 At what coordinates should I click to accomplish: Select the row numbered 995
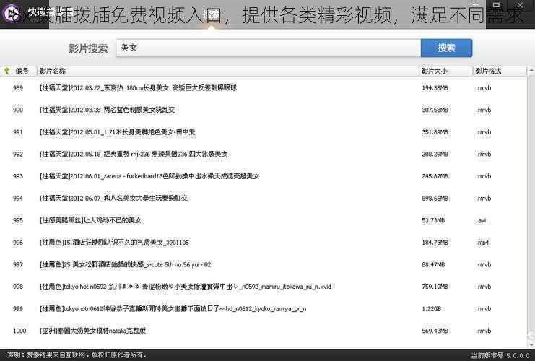pos(263,220)
